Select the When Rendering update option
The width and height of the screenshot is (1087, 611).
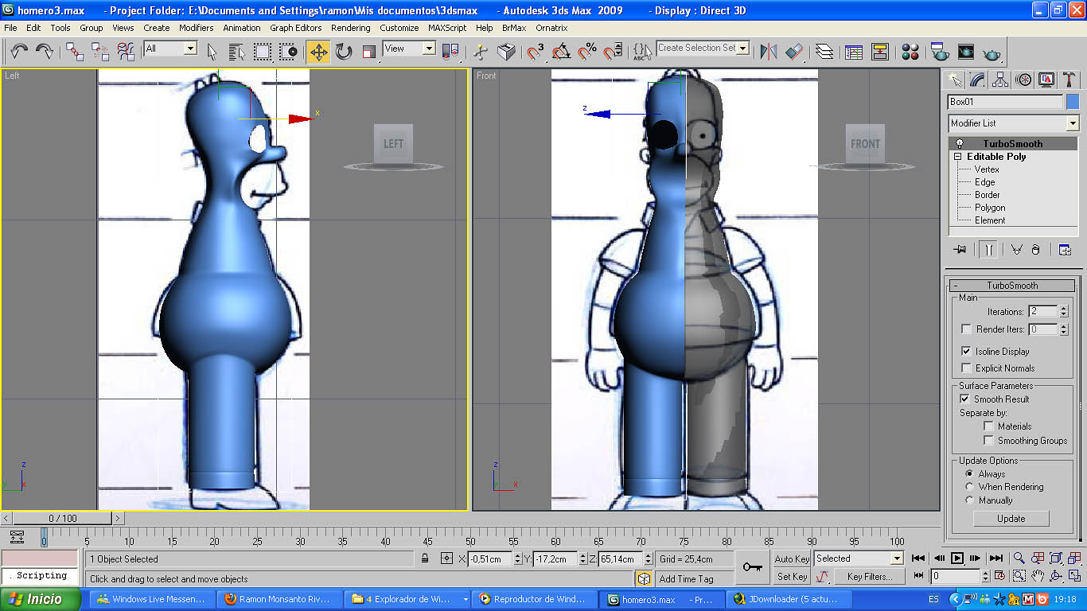click(x=969, y=487)
